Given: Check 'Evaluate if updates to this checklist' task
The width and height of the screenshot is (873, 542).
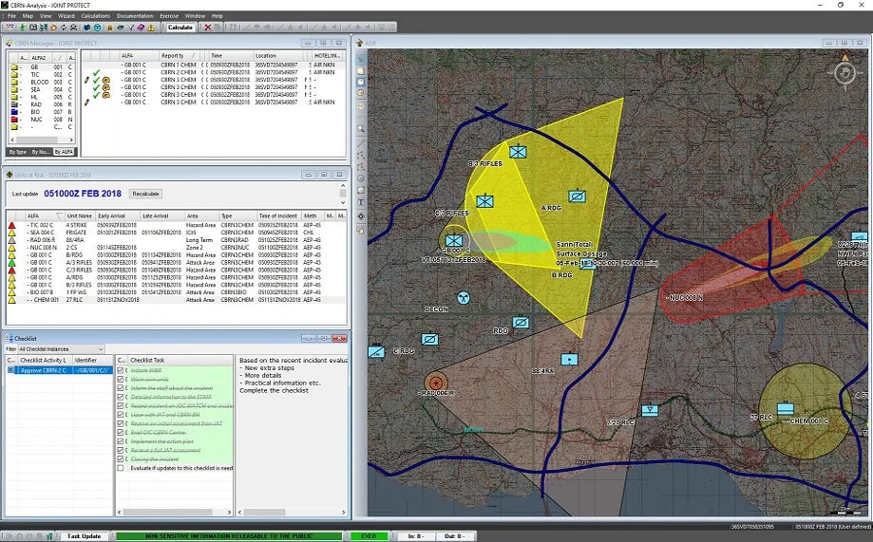Looking at the screenshot, I should pyautogui.click(x=121, y=468).
